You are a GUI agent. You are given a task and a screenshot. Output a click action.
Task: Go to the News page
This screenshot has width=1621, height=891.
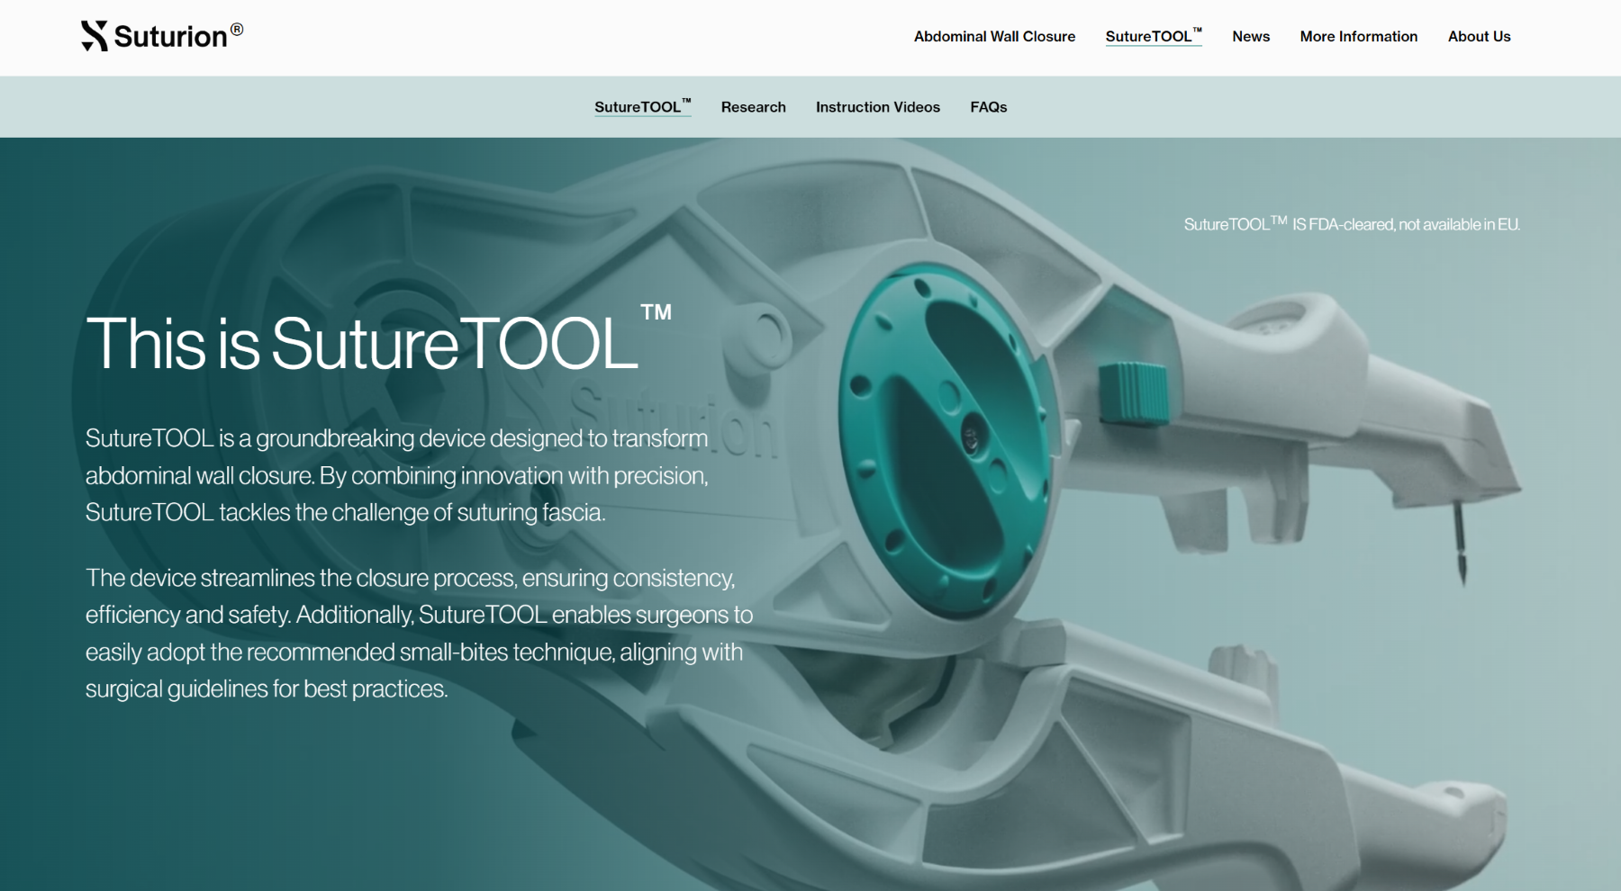click(1251, 37)
